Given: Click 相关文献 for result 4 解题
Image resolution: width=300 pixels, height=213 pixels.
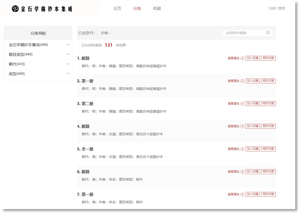Looking at the screenshot, I should 269,126.
